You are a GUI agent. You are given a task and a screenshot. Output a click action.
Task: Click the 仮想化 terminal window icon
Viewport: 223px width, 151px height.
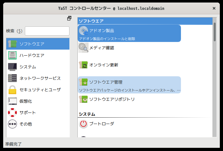click(x=12, y=101)
